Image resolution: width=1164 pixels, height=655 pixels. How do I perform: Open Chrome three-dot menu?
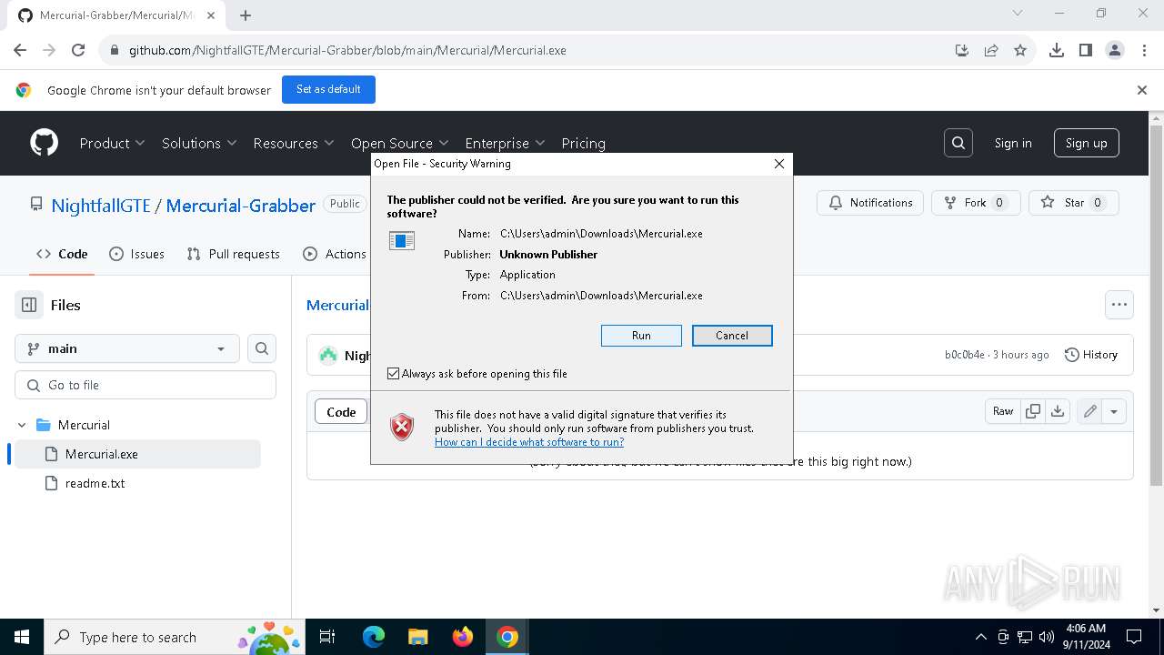[x=1144, y=50]
